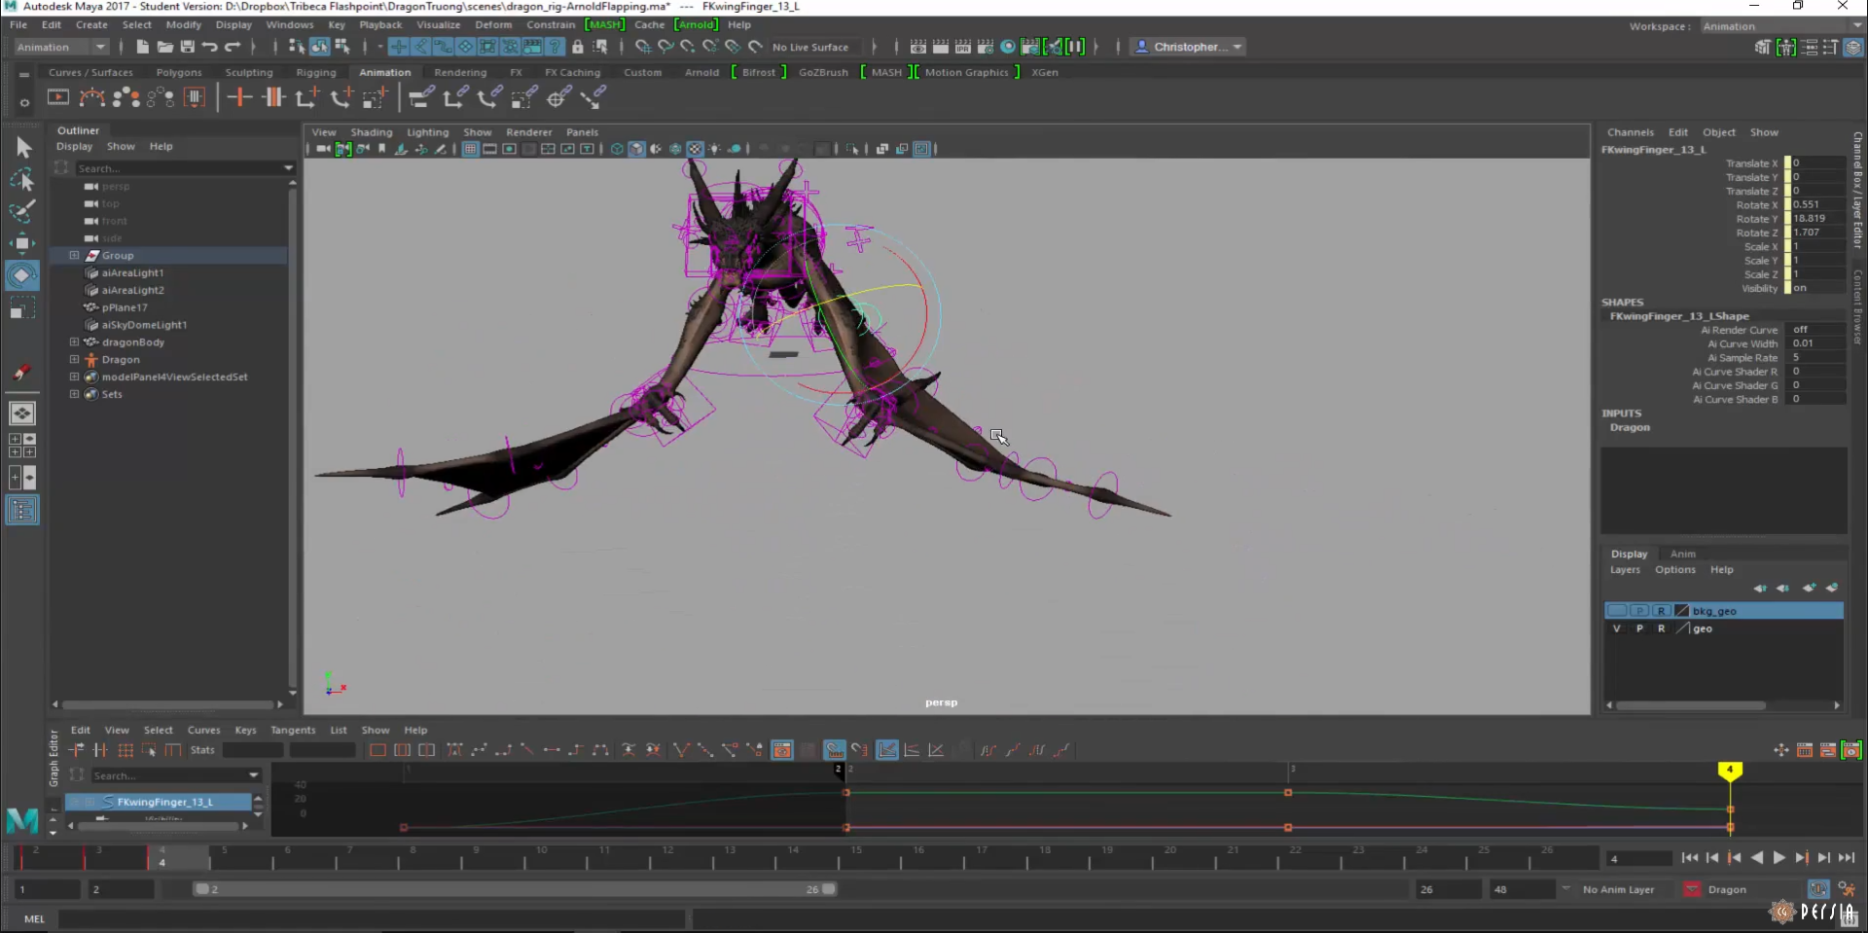Toggle the Channel Box layer editor icon

pyautogui.click(x=1854, y=47)
